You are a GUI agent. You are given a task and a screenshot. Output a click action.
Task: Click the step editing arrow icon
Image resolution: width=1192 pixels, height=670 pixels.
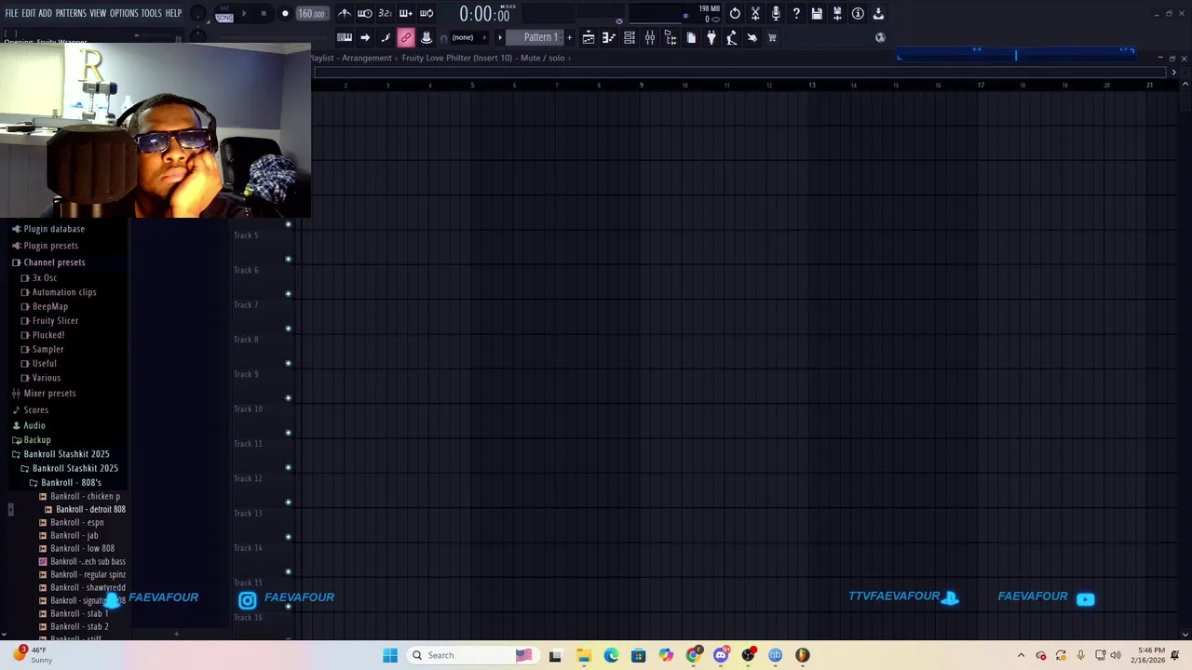(x=365, y=37)
